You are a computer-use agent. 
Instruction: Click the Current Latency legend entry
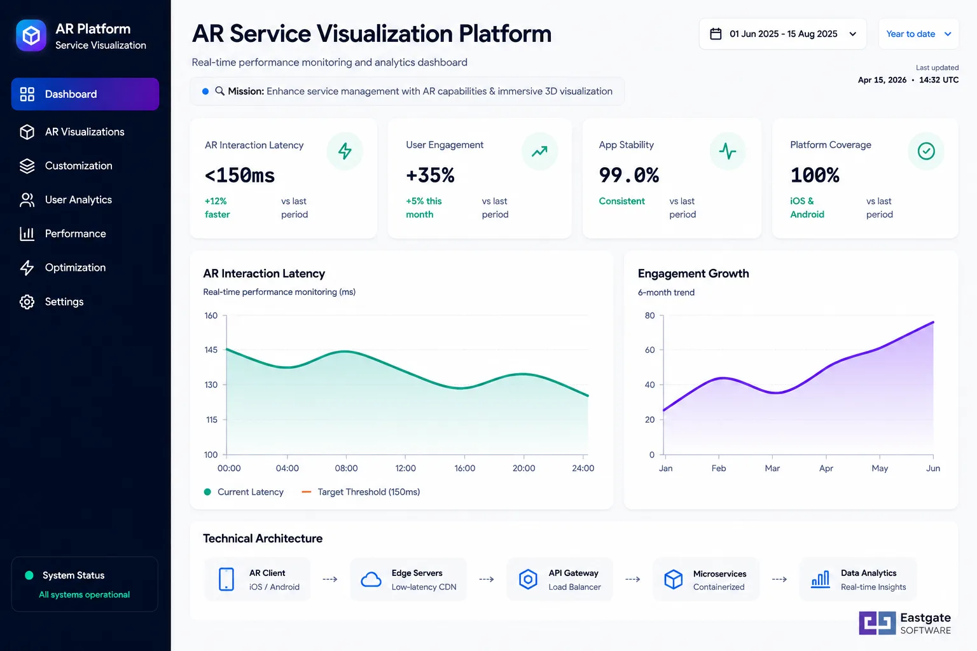point(244,492)
